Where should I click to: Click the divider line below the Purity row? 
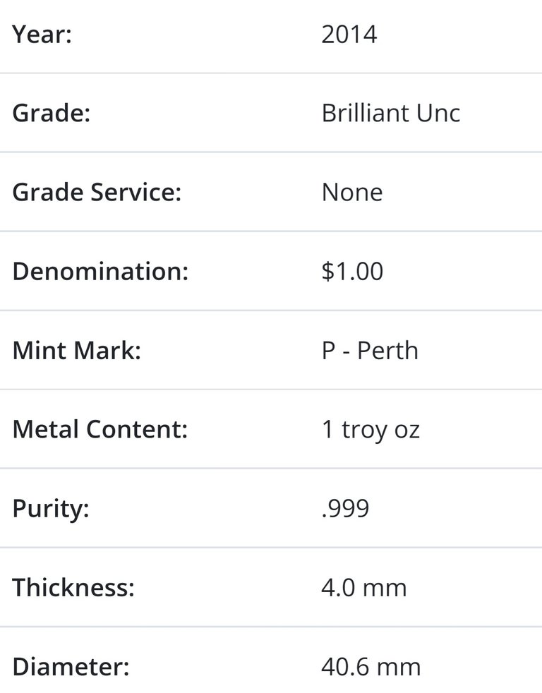[271, 548]
